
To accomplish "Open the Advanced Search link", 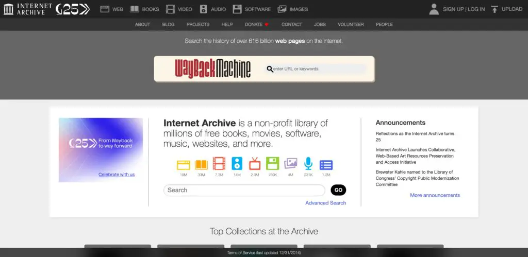I will (x=326, y=203).
